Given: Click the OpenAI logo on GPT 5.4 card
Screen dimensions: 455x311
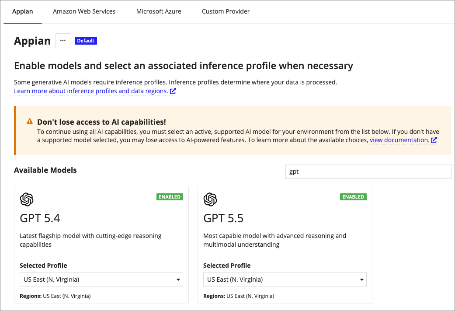Looking at the screenshot, I should [27, 199].
